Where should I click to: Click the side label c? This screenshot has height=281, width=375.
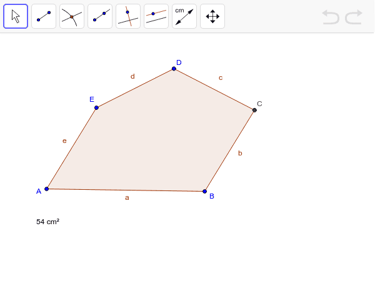pos(221,78)
